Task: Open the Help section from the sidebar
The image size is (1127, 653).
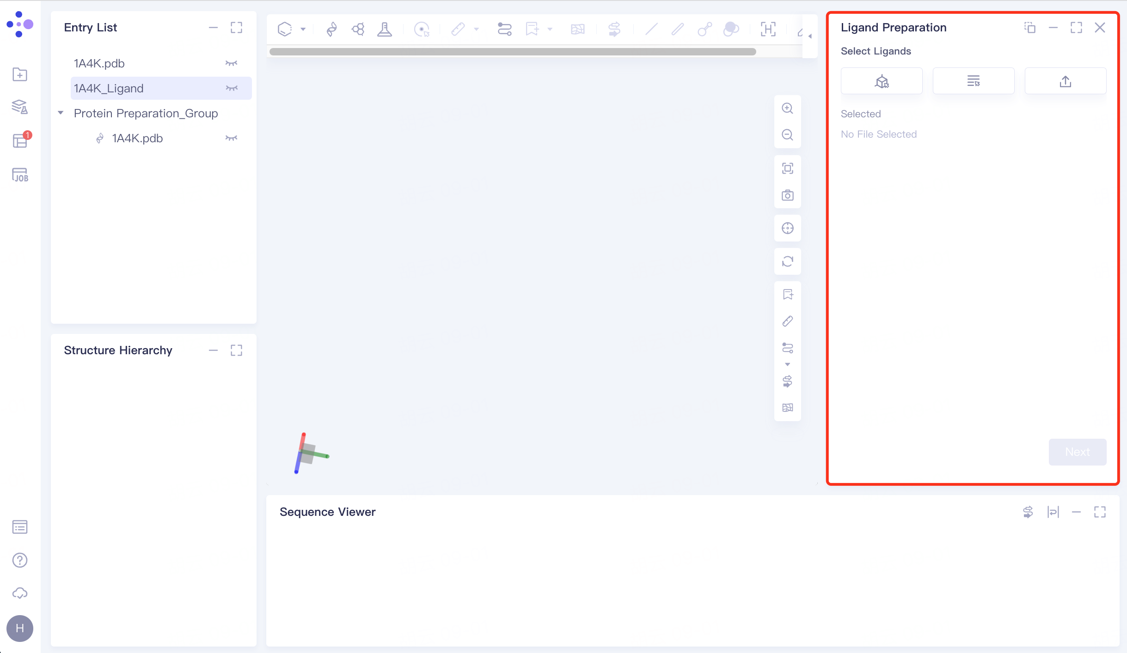Action: (x=20, y=560)
